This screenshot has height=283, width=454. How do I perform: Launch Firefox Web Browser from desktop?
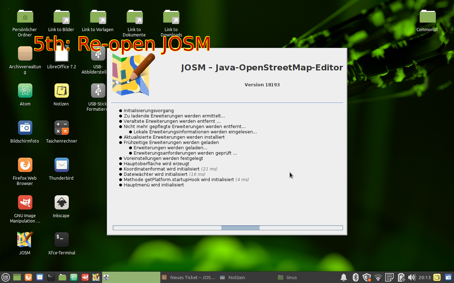pos(25,165)
